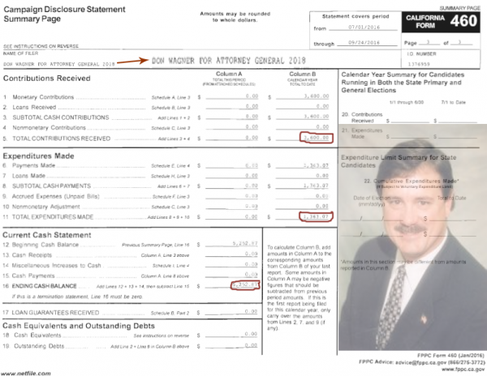The height and width of the screenshot is (376, 487).
Task: Select "SUBTOTAL CASH PAYMENTS" line label
Action: click(51, 186)
